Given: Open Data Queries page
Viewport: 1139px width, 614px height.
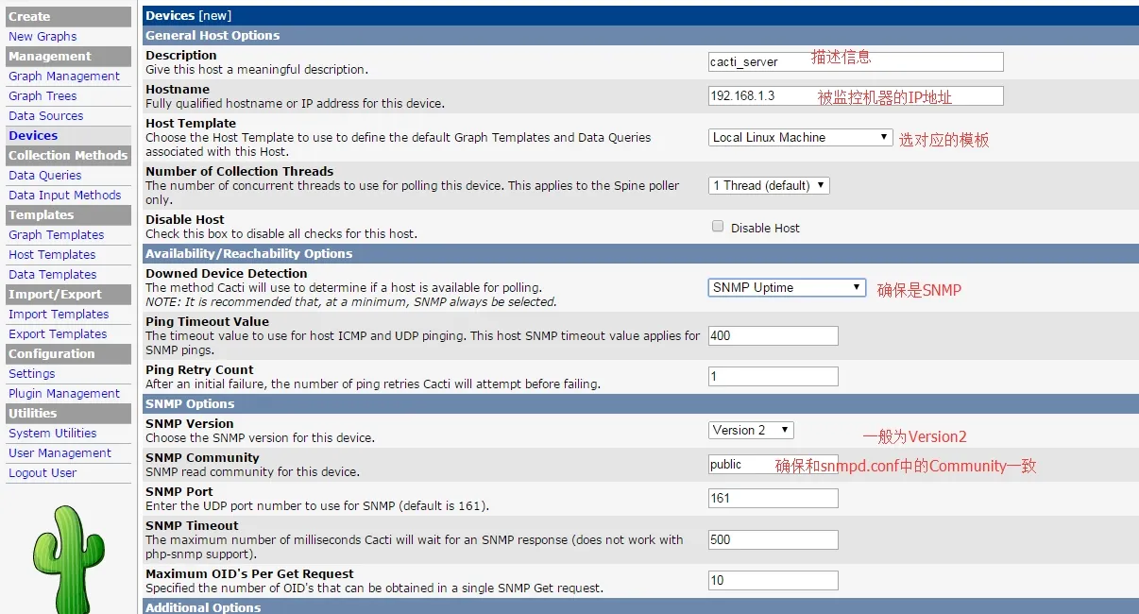Looking at the screenshot, I should [x=44, y=175].
